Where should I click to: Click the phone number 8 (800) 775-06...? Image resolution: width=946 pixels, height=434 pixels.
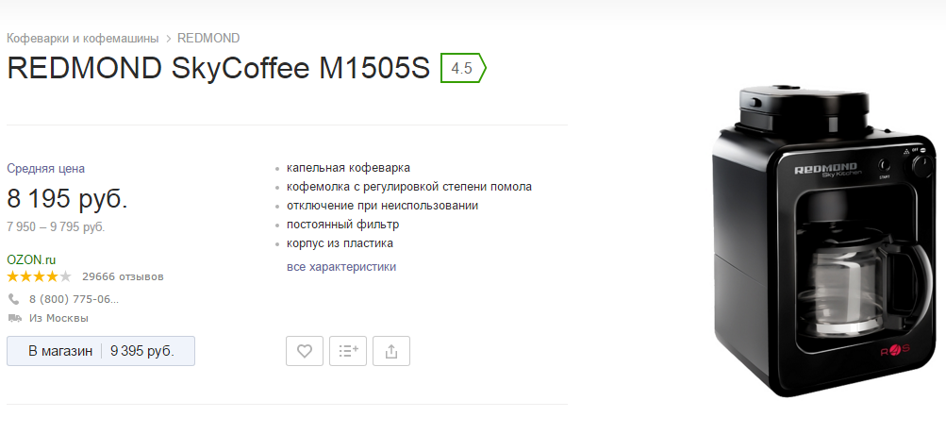[74, 299]
